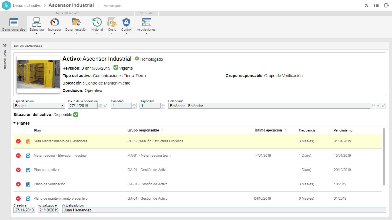Click the Actualizado por field Juan Hernandez
This screenshot has height=220, width=392.
224,210
